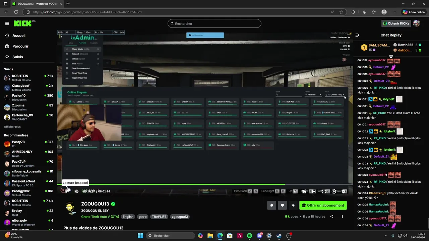Select the zgougou13 tag
The width and height of the screenshot is (429, 241).
(180, 217)
